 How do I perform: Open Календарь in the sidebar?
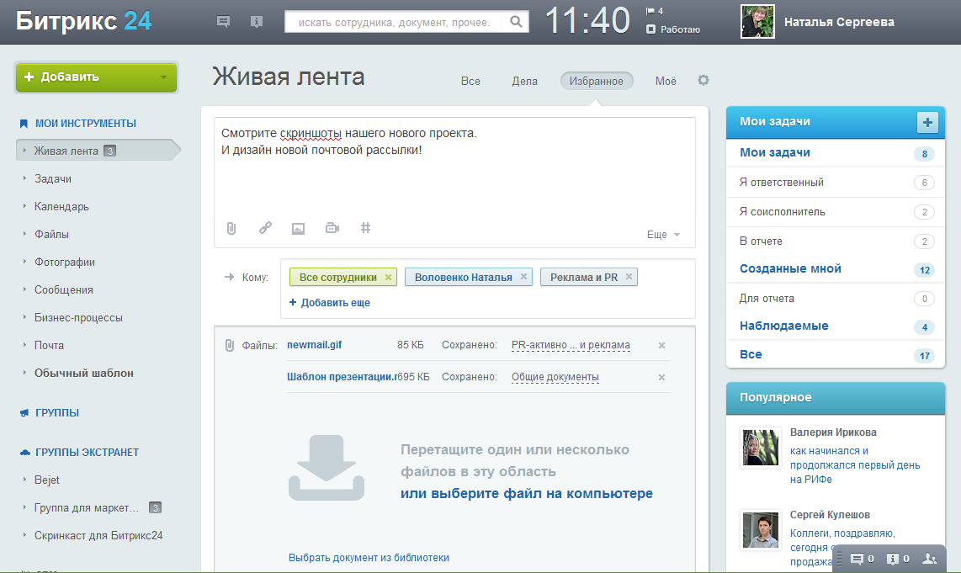pos(61,206)
